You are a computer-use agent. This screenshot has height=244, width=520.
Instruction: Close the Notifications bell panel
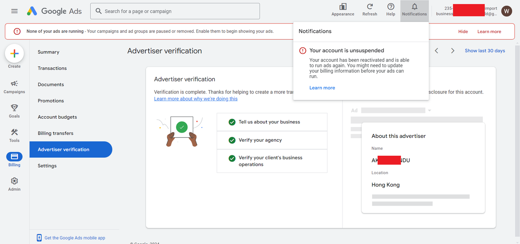point(414,10)
